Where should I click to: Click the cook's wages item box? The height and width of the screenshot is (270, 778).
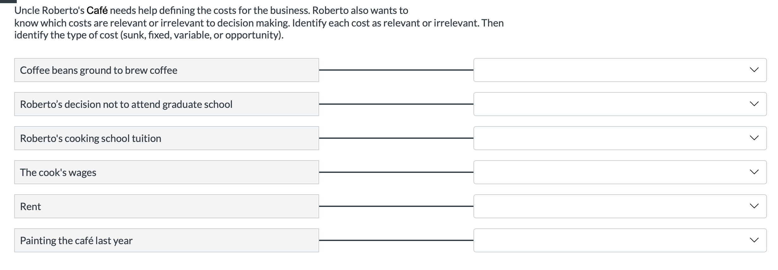tap(166, 172)
